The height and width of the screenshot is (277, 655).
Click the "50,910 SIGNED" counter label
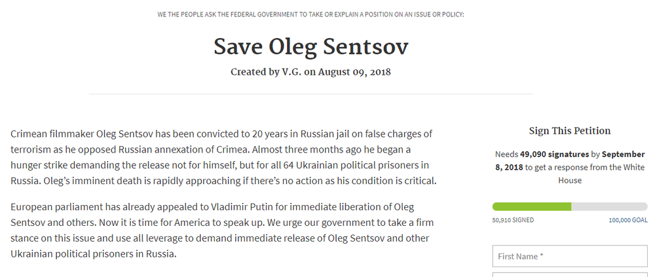tap(514, 221)
